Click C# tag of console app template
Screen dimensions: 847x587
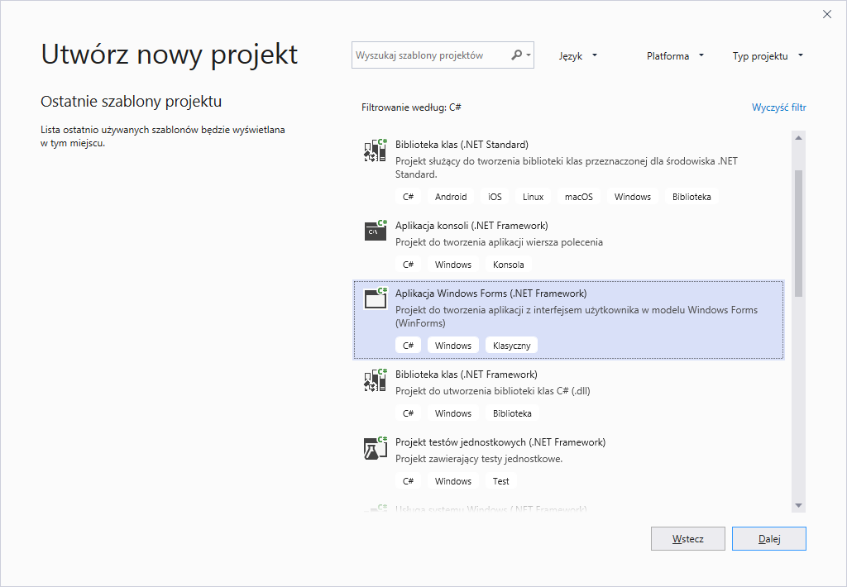point(408,265)
